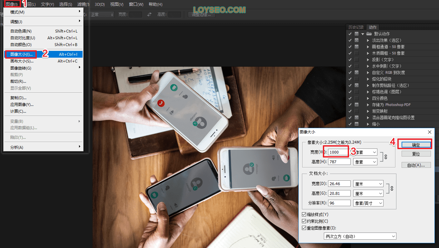Viewport: 439px width, 248px height.
Task: Toggle dialog icon for 自定义 RGB 到灰度
Action: pyautogui.click(x=356, y=72)
